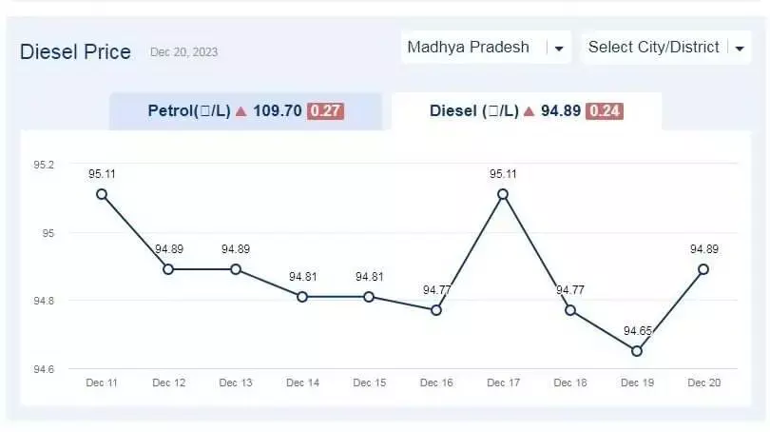This screenshot has height=432, width=770.
Task: Open the Madhya Pradesh state dropdown
Action: pyautogui.click(x=486, y=48)
